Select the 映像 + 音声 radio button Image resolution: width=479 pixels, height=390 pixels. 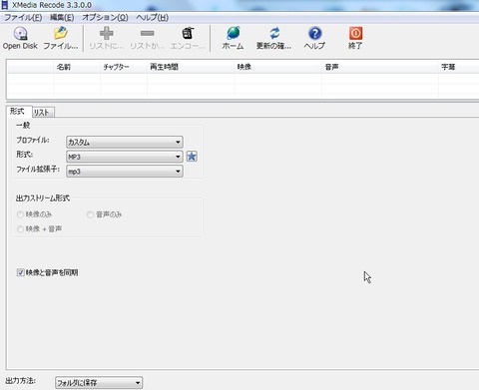(20, 229)
